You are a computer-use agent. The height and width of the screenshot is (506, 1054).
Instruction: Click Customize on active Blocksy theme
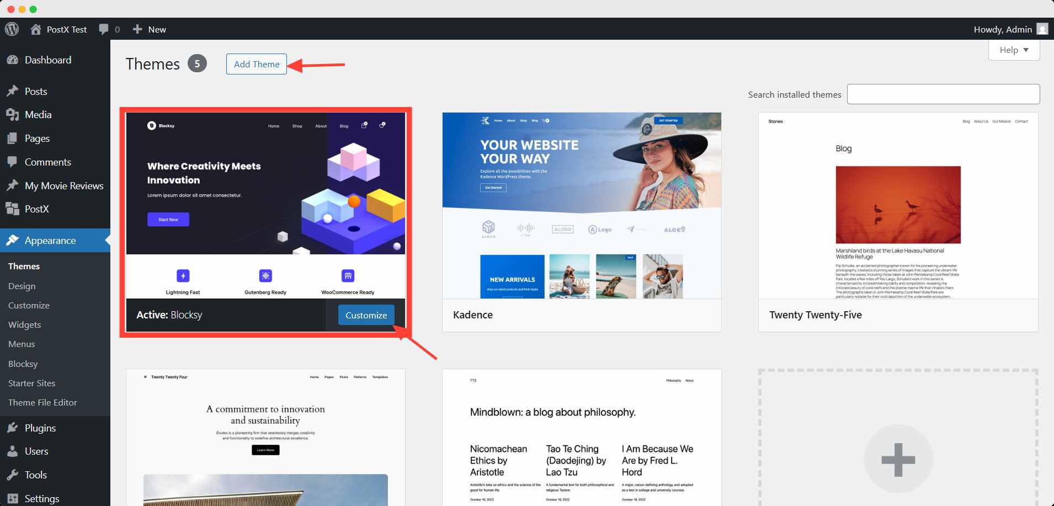(x=366, y=315)
